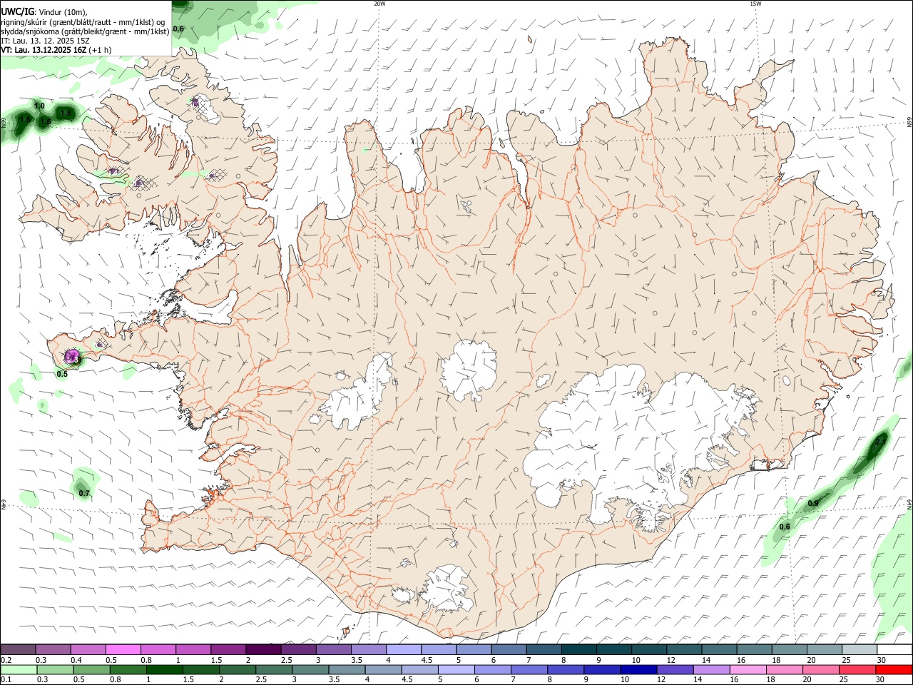Click the 0.9 precipitation value off southeast coast
Viewport: 913px width, 685px height.
pyautogui.click(x=813, y=504)
